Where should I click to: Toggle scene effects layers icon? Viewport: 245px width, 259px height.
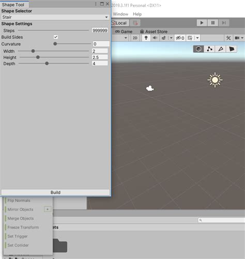point(164,38)
